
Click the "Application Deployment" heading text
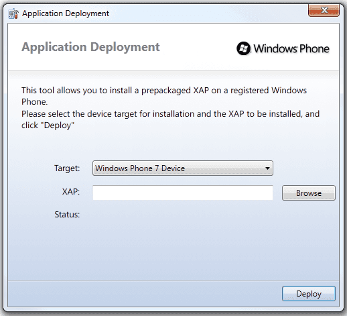click(x=90, y=47)
